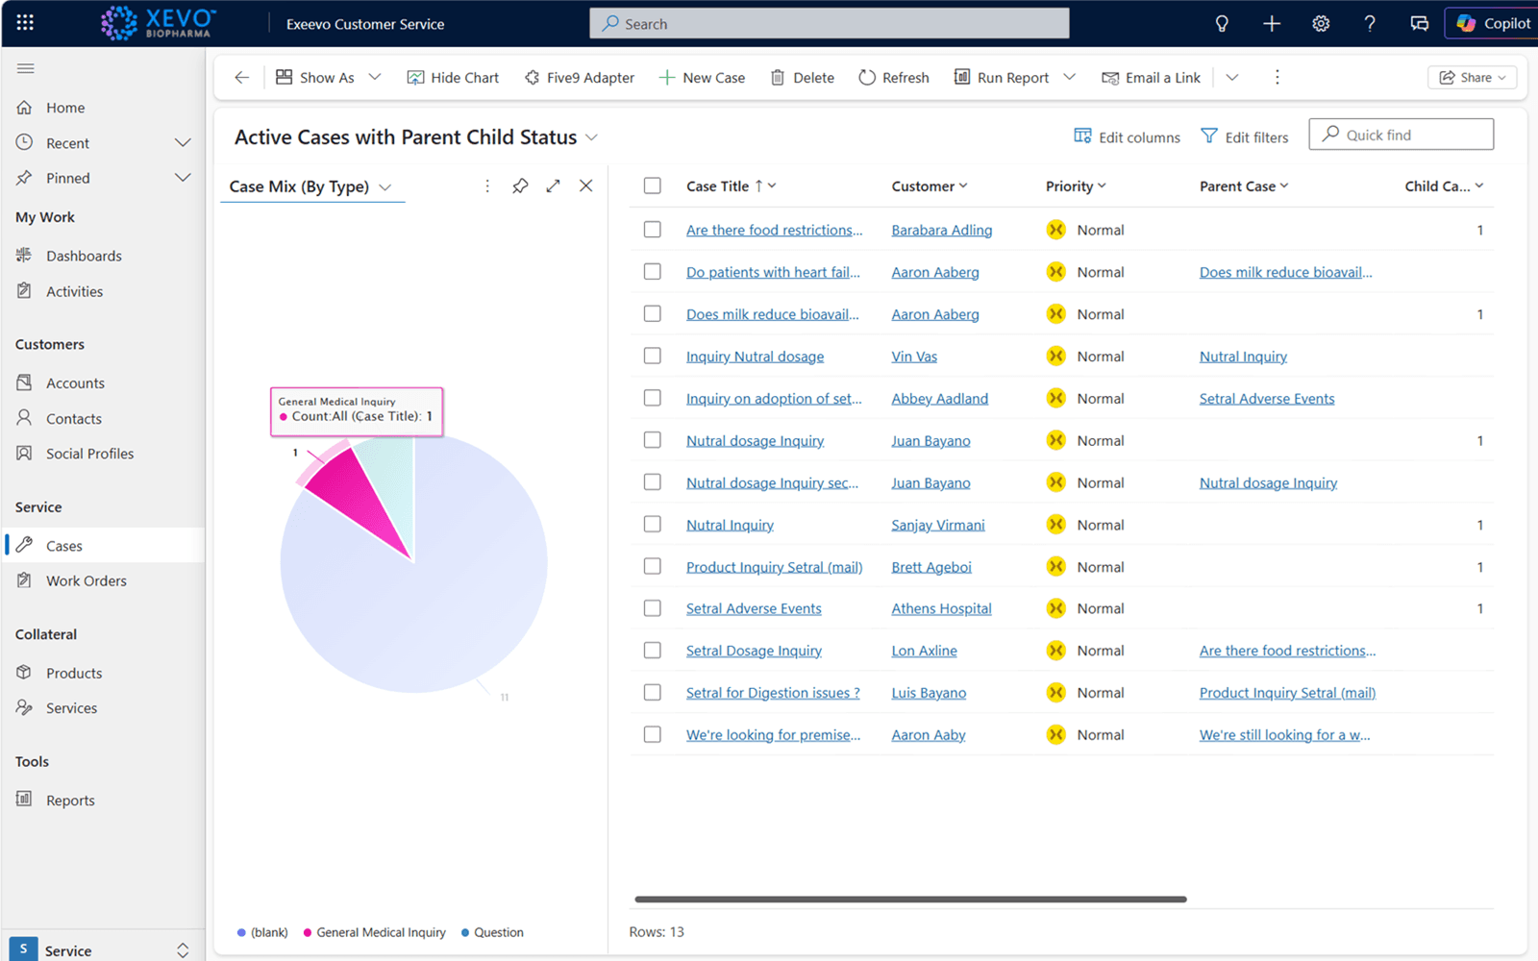
Task: Expand the Email a Link dropdown arrow
Action: click(1232, 78)
